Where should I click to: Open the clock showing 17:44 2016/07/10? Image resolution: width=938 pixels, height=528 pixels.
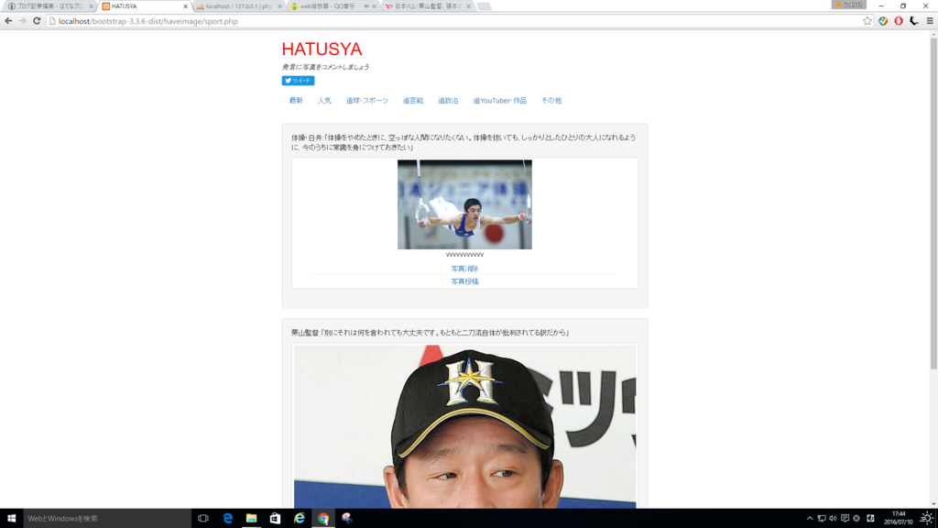(x=899, y=518)
